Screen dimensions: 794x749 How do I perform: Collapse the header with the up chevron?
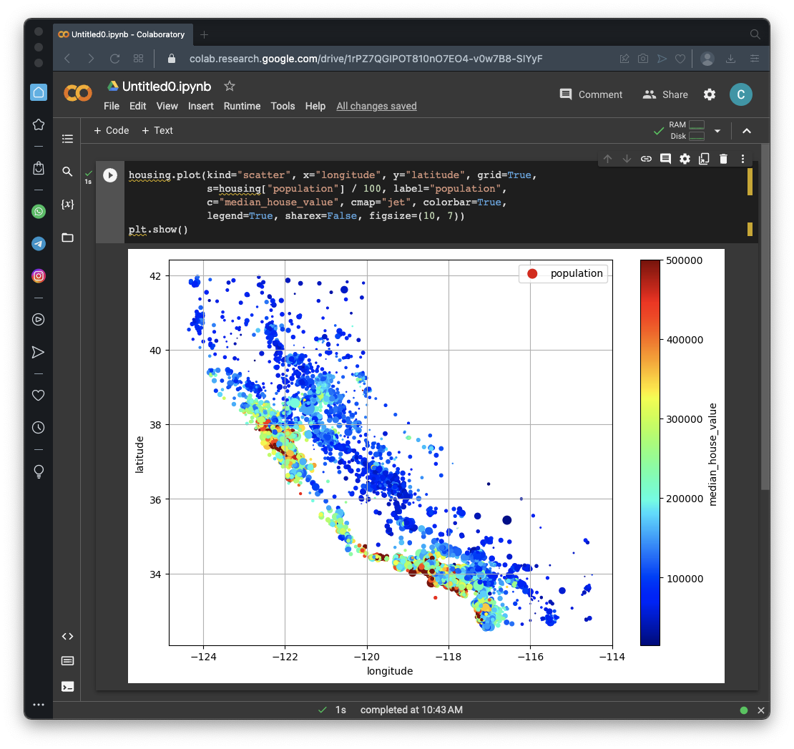click(x=747, y=131)
